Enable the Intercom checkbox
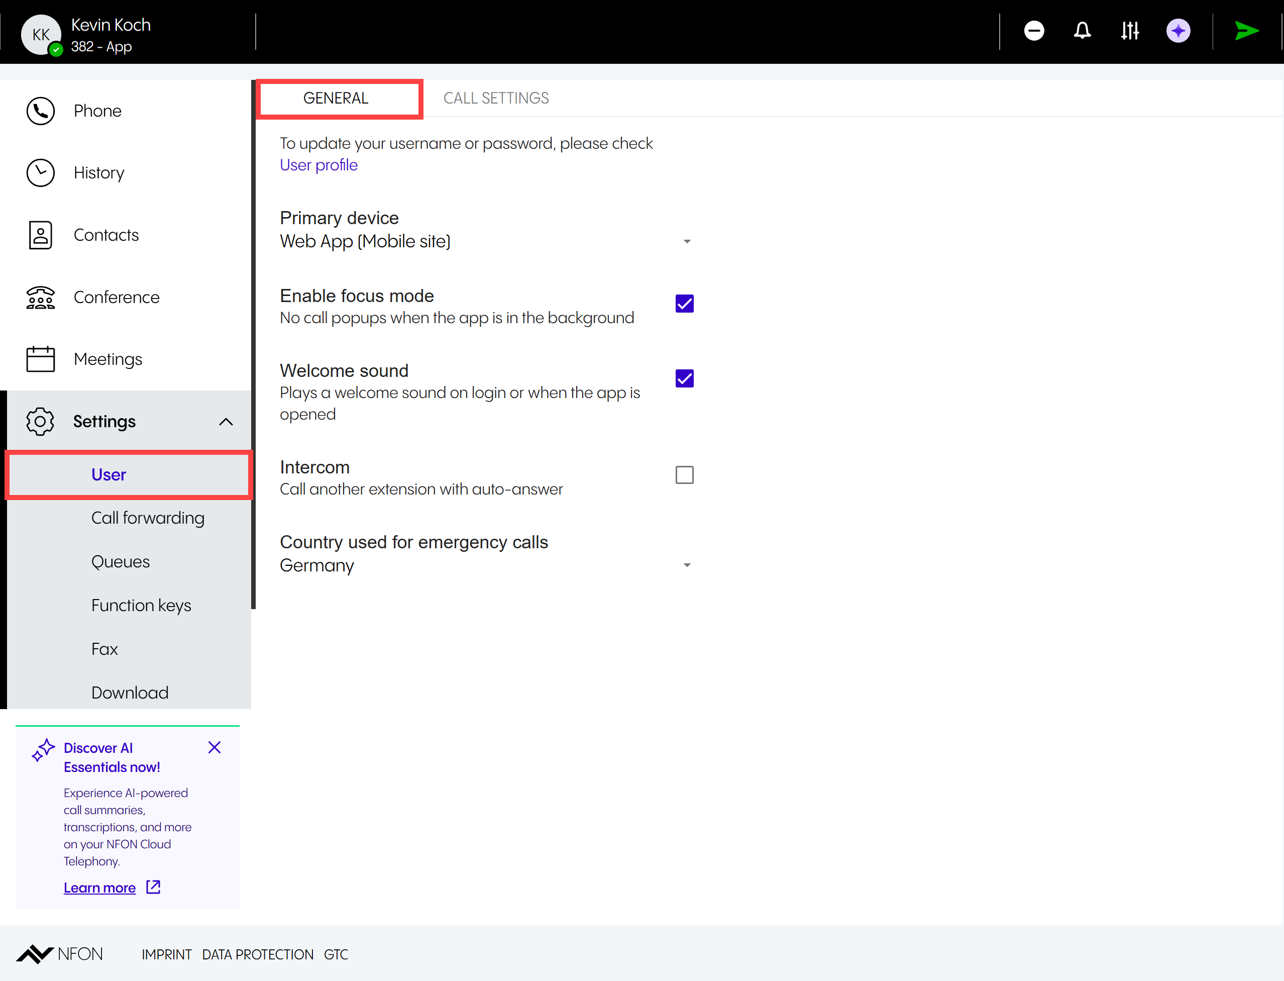The width and height of the screenshot is (1284, 981). point(684,475)
